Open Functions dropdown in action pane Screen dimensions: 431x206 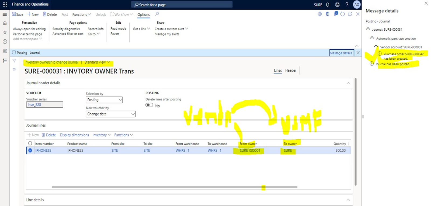coord(82,14)
